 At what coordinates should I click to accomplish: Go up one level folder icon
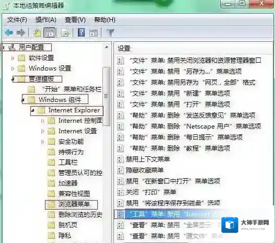click(37, 33)
